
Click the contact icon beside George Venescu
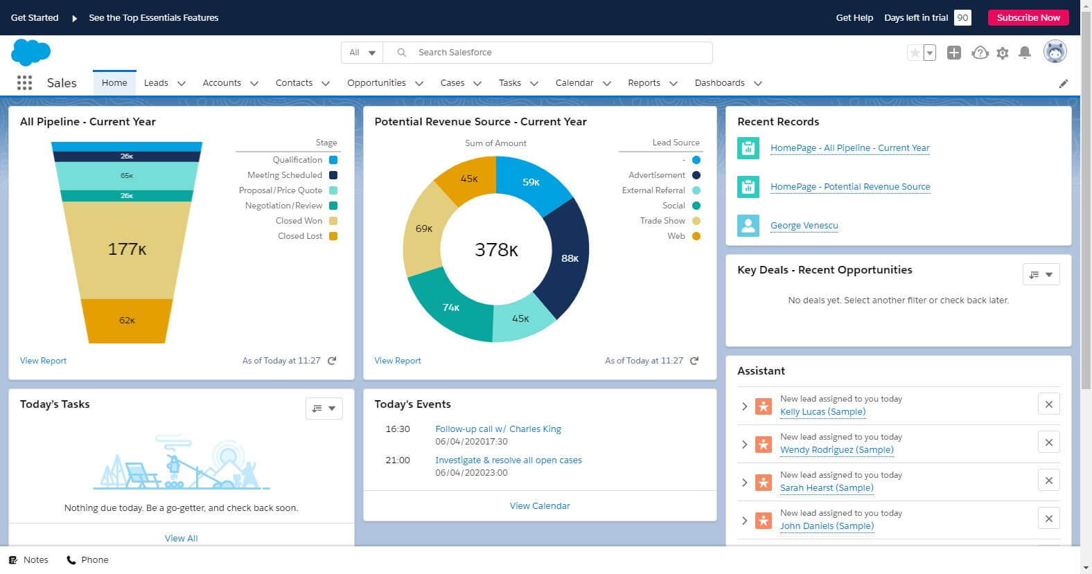pyautogui.click(x=748, y=226)
